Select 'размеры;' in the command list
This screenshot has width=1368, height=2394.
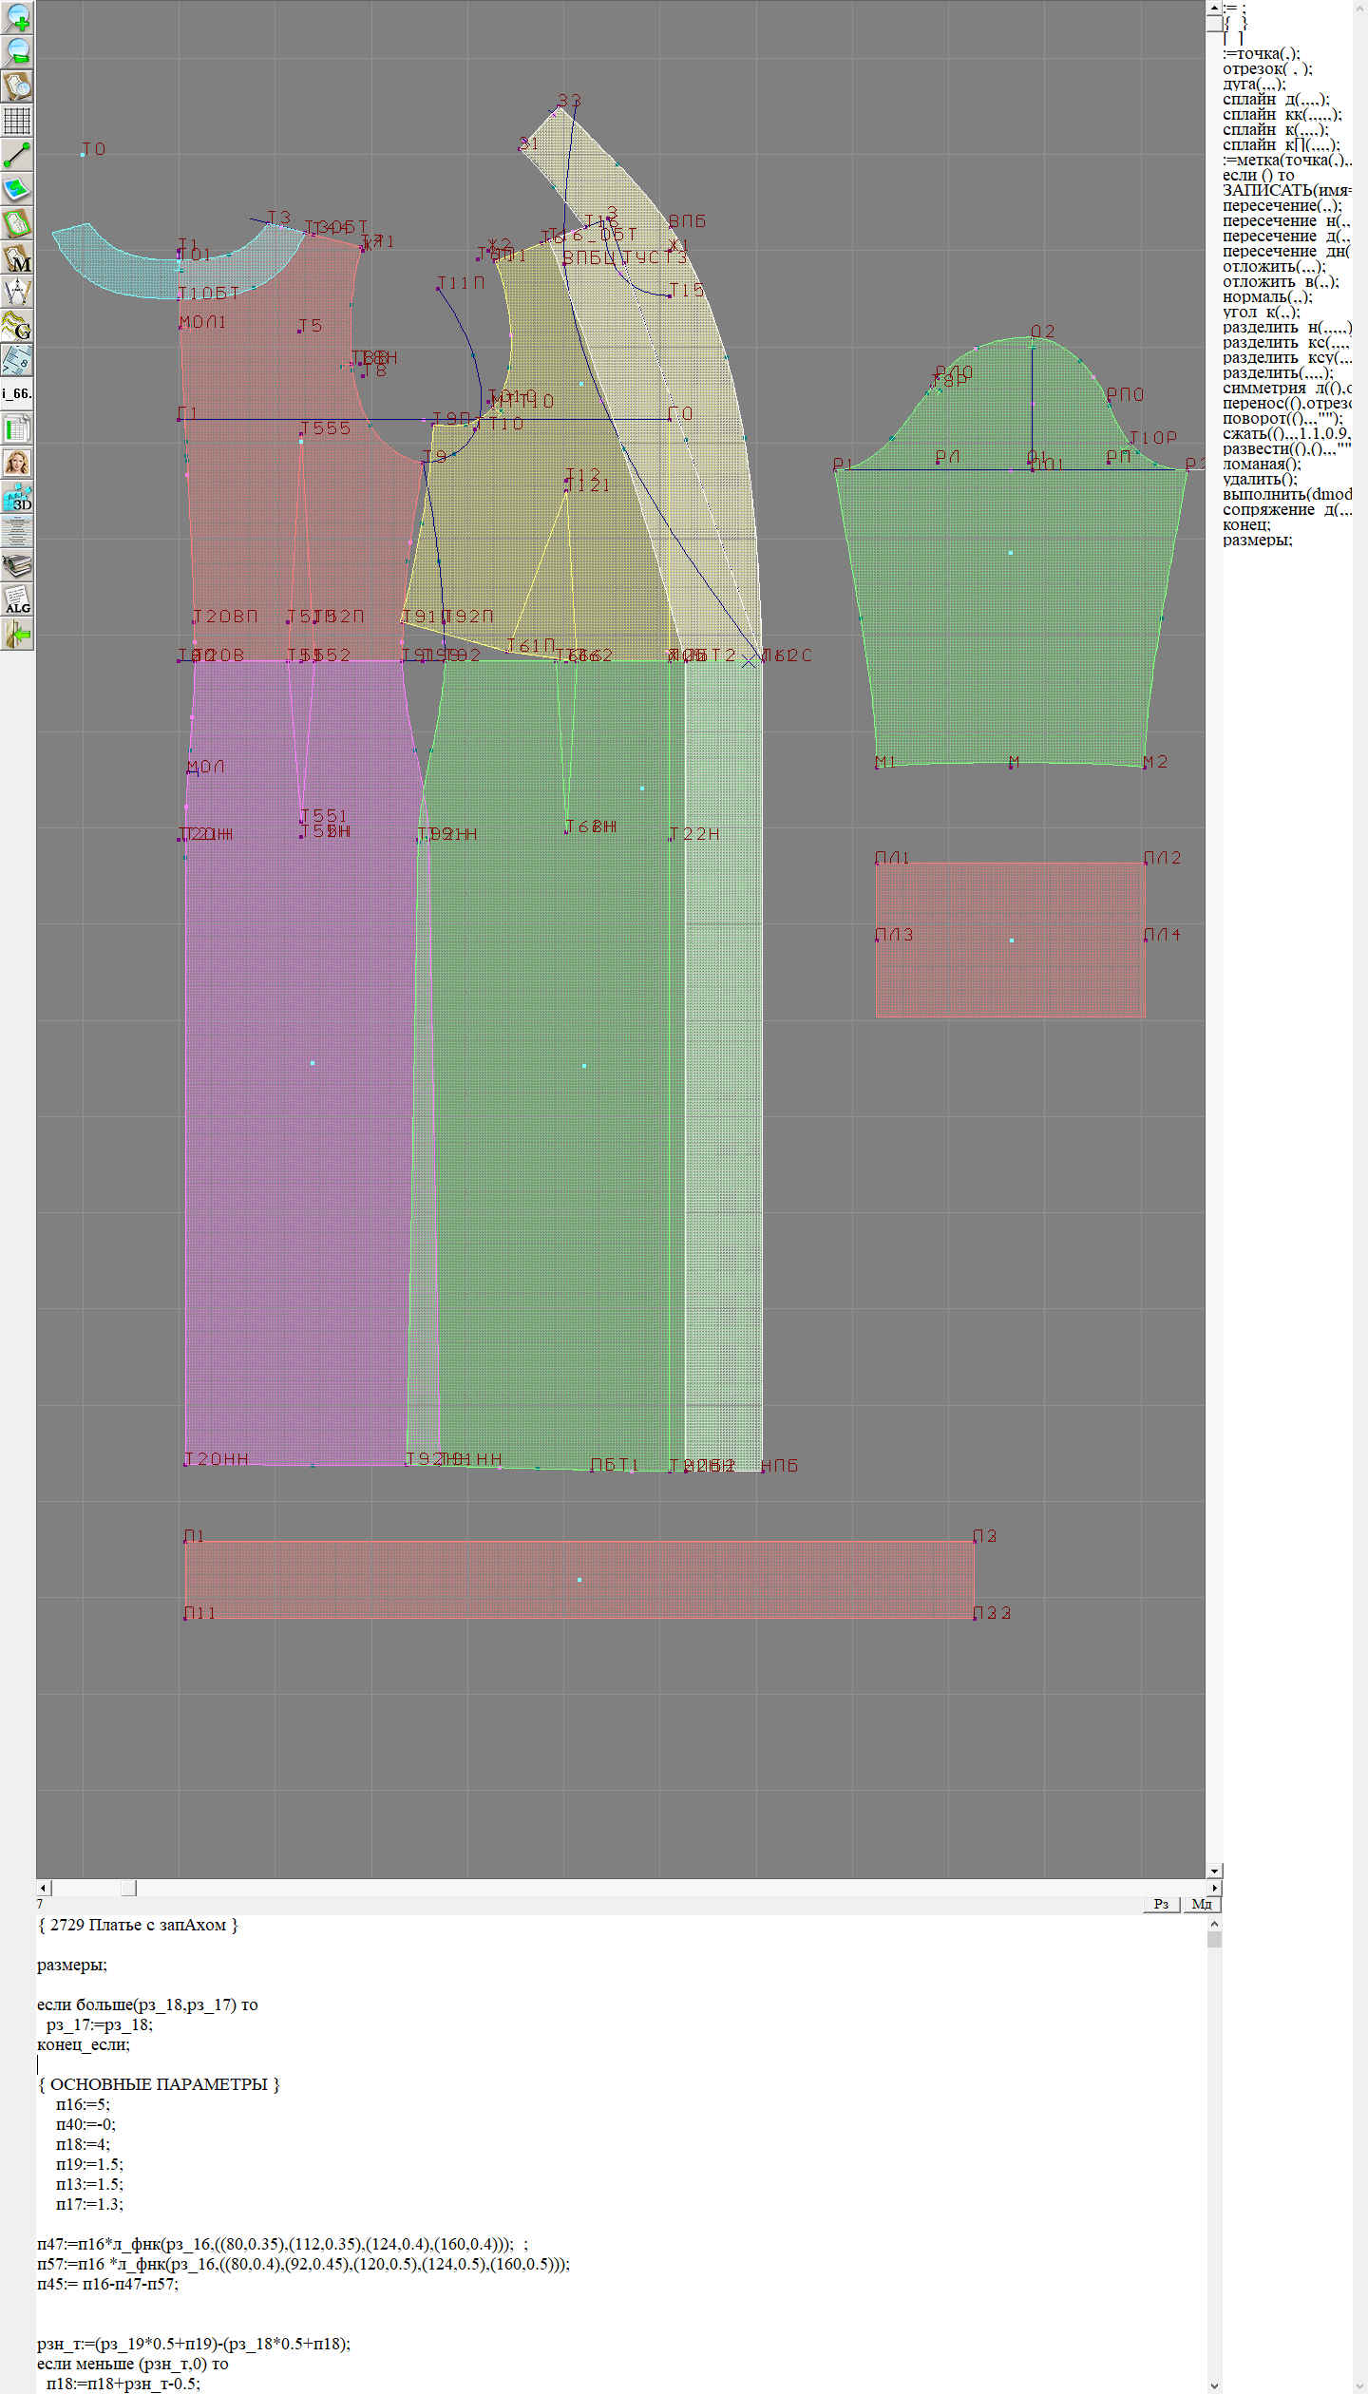[1257, 541]
